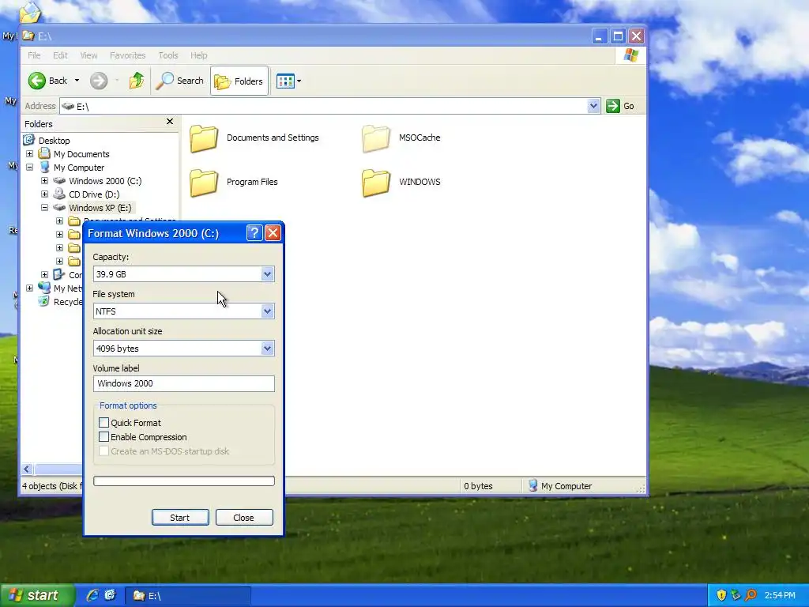The height and width of the screenshot is (607, 809).
Task: Click the magnifier tray icon
Action: pos(751,595)
